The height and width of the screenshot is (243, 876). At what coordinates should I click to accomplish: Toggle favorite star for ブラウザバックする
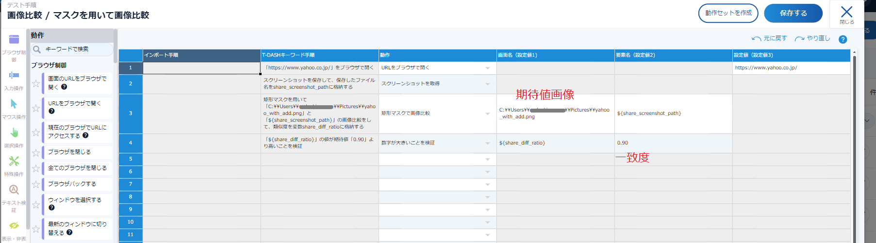[x=36, y=184]
